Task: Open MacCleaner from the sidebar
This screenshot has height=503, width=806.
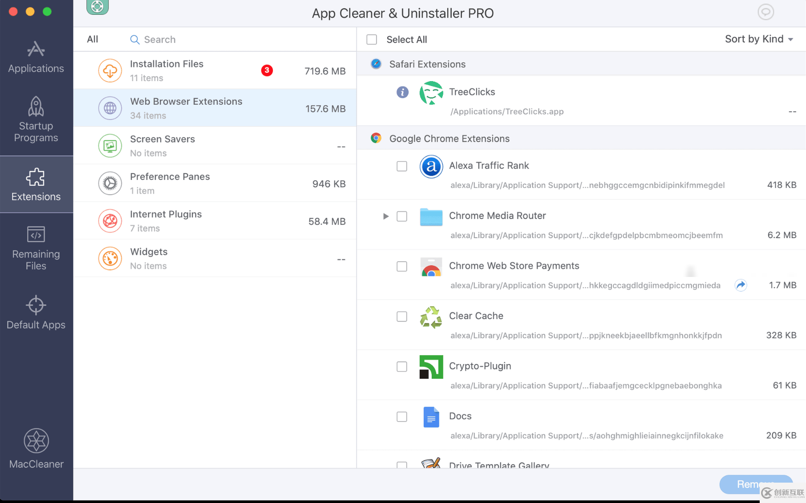Action: [36, 449]
